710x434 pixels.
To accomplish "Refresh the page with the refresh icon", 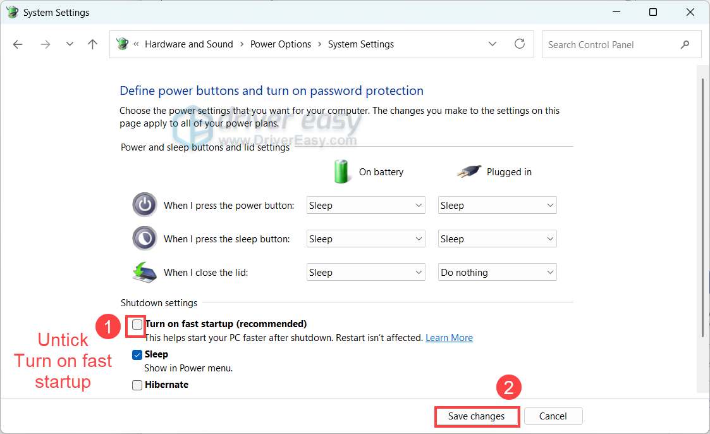I will point(519,44).
